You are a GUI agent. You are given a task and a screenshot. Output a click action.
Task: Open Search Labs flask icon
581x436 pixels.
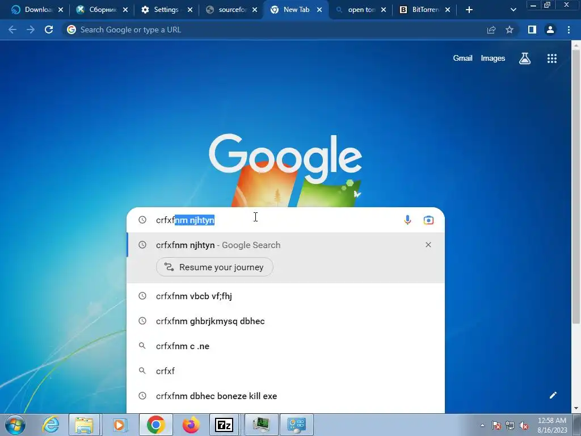tap(525, 58)
